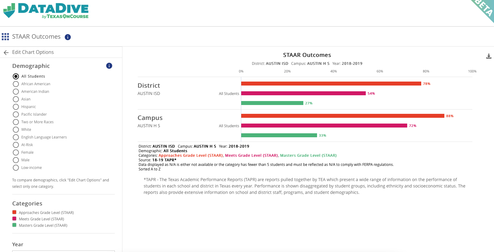The width and height of the screenshot is (494, 252).
Task: Click Source: 18-19 TAPR* text
Action: click(157, 160)
